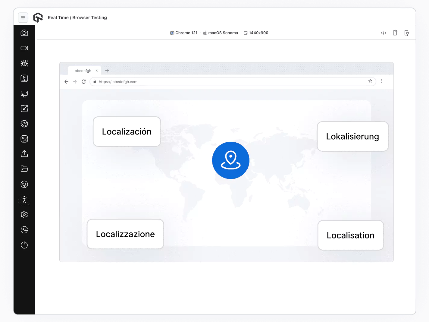This screenshot has width=429, height=322.
Task: Open the Chrome 121 browser selector
Action: pos(184,33)
